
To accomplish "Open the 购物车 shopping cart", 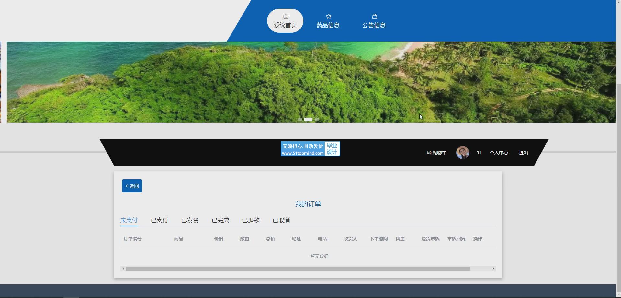I will point(436,153).
